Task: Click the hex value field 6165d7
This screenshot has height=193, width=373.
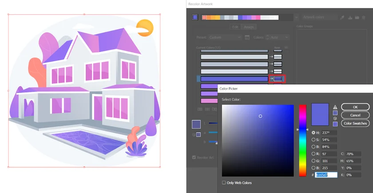Action: [x=326, y=175]
